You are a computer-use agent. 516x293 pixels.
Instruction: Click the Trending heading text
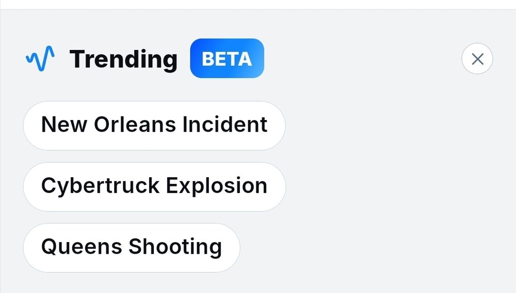tap(123, 59)
